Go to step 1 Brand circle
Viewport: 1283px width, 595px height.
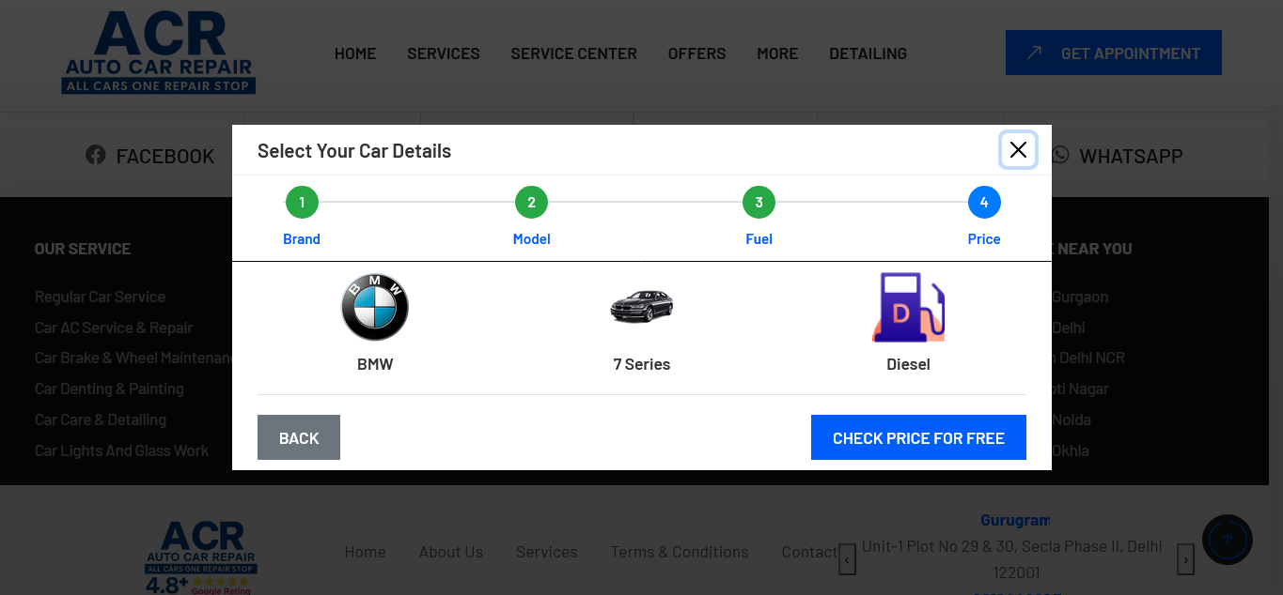pyautogui.click(x=302, y=202)
